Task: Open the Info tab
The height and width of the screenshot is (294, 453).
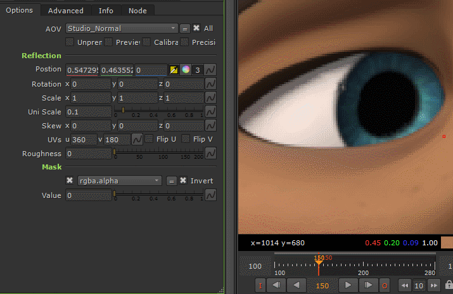Action: pyautogui.click(x=106, y=11)
